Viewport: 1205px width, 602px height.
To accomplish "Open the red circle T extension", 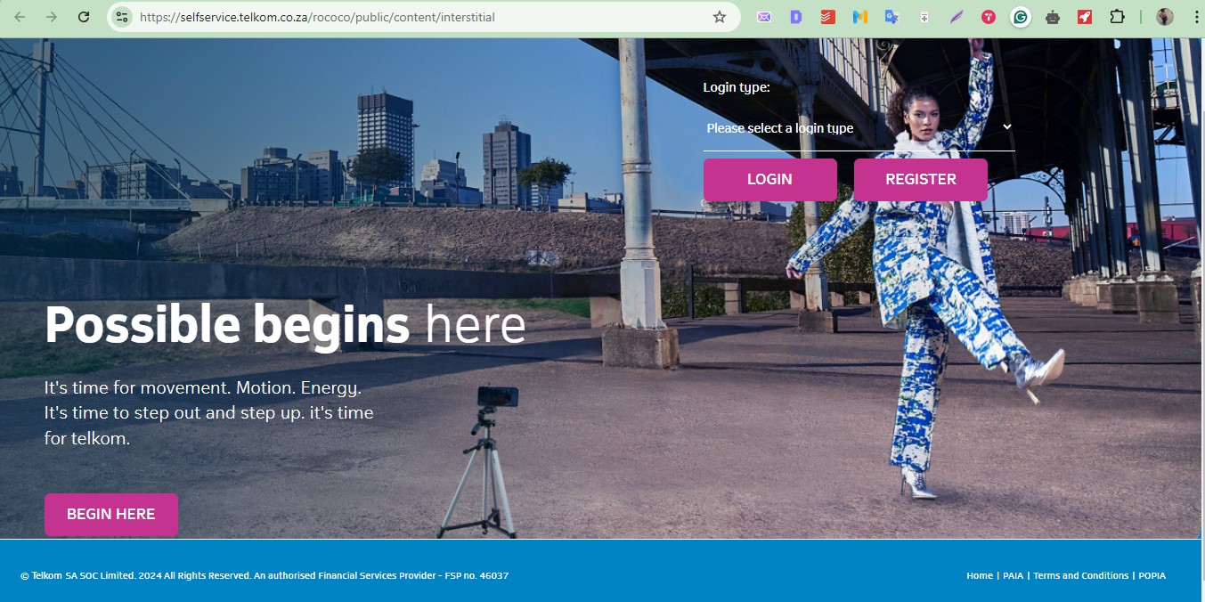I will [x=989, y=17].
